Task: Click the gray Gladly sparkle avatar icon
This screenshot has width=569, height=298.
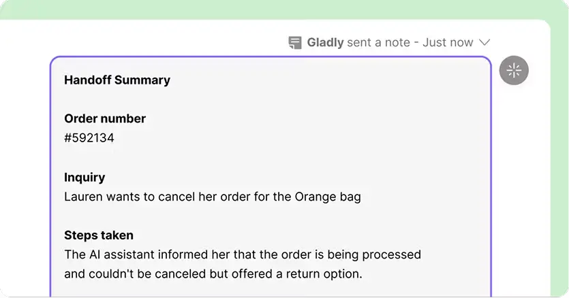Action: (514, 70)
